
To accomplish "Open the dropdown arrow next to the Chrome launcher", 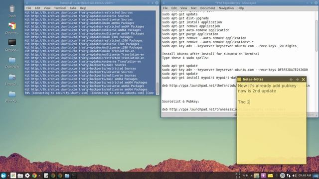I will pyautogui.click(x=39, y=176).
